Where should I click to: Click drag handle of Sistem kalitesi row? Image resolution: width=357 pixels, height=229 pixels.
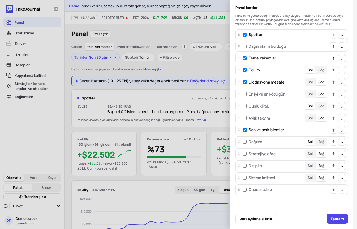pyautogui.click(x=239, y=178)
